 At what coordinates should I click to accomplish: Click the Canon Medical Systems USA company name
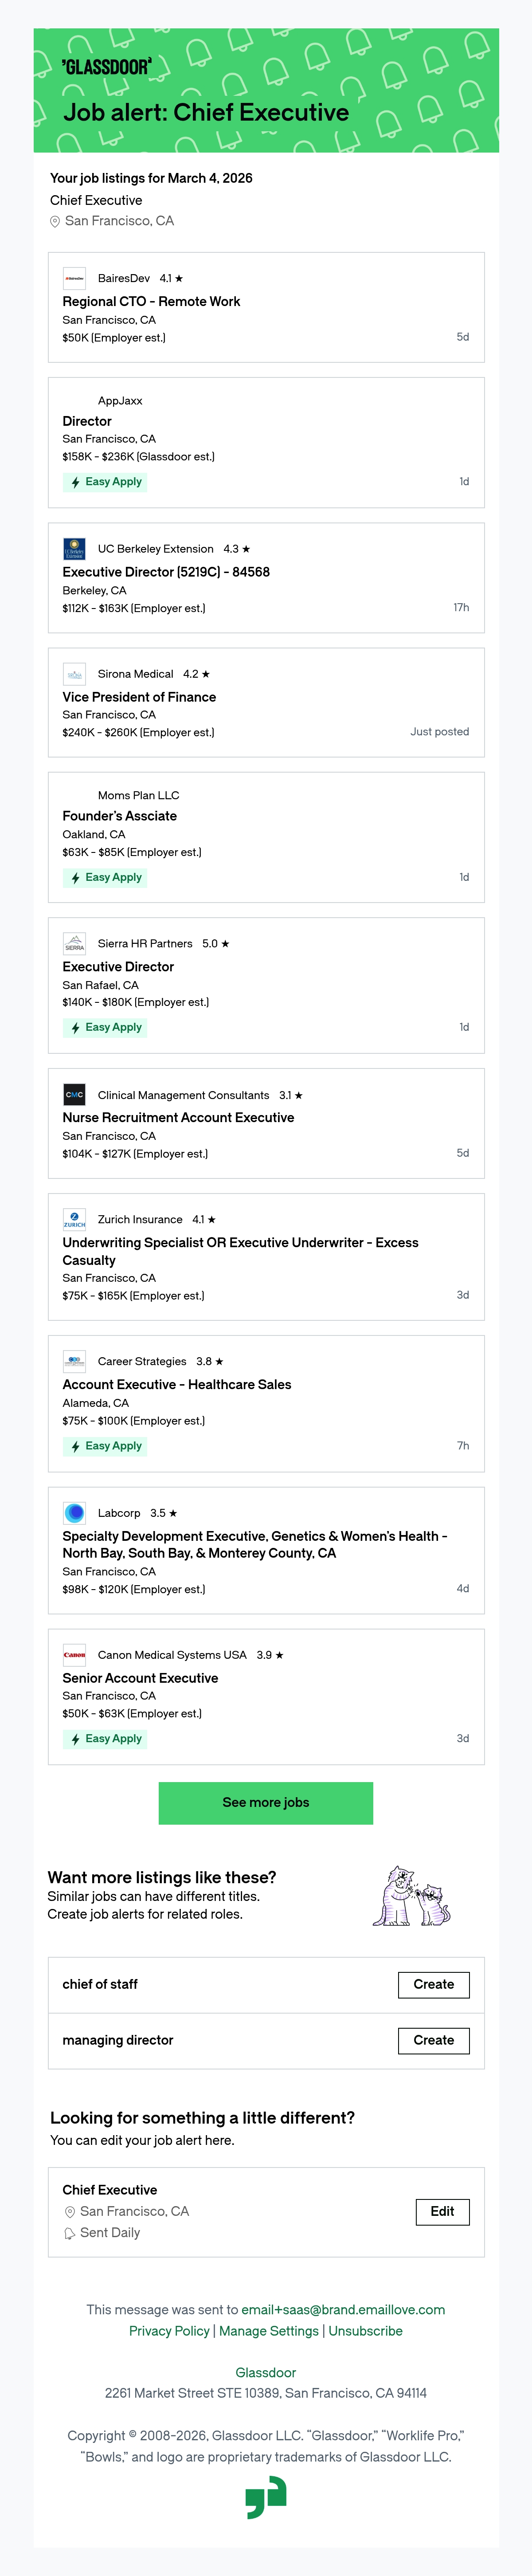click(172, 1655)
